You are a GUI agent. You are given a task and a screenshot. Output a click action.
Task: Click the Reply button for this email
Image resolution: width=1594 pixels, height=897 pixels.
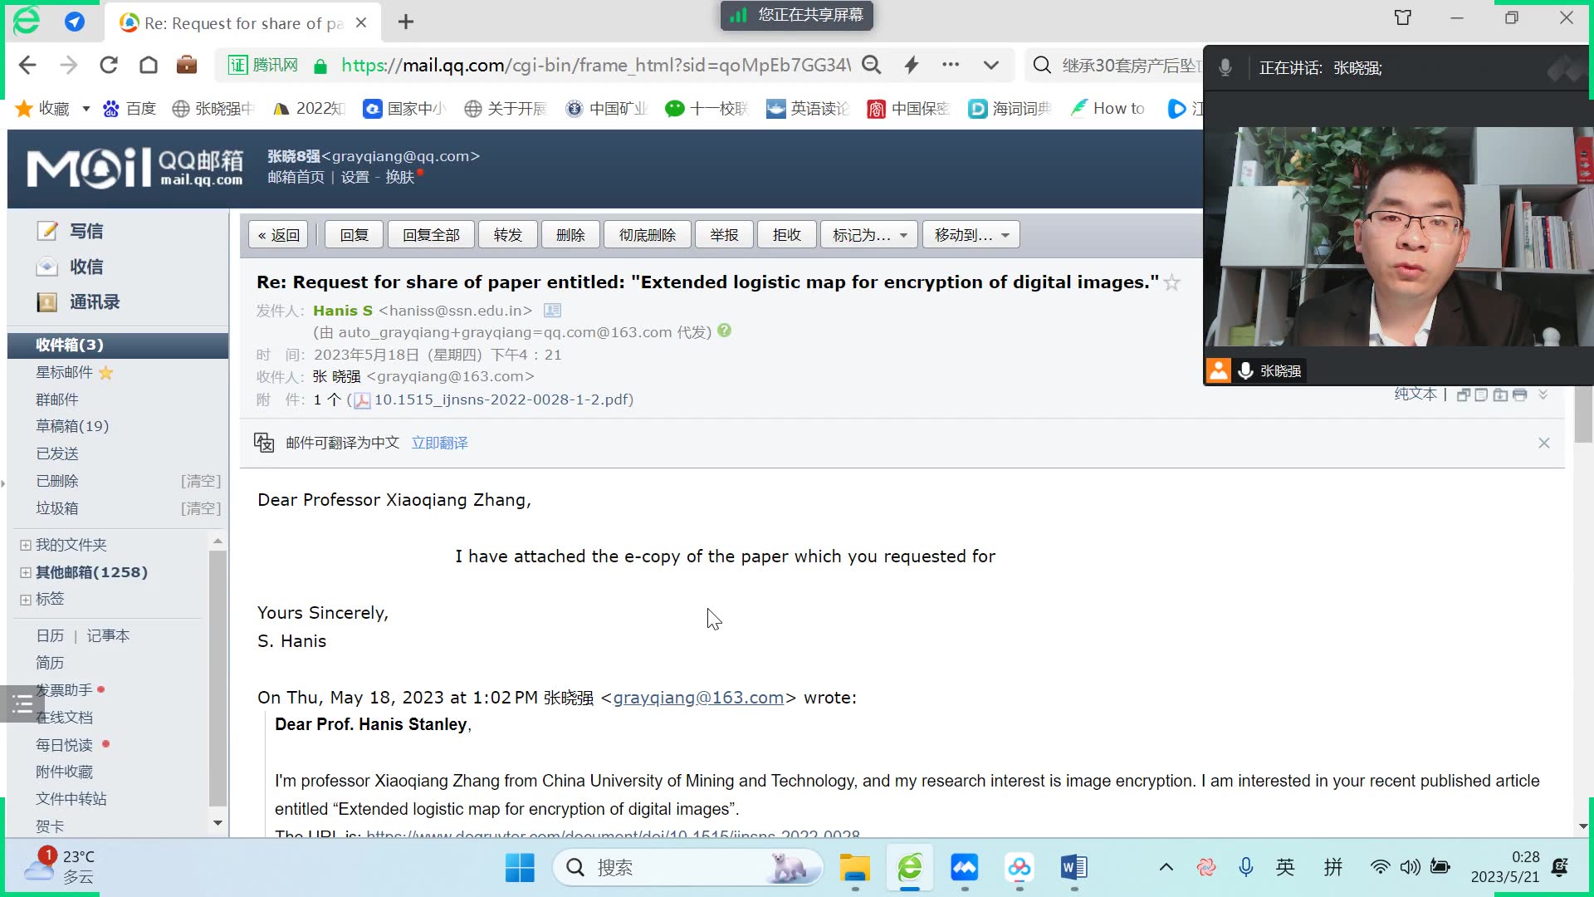[353, 236]
